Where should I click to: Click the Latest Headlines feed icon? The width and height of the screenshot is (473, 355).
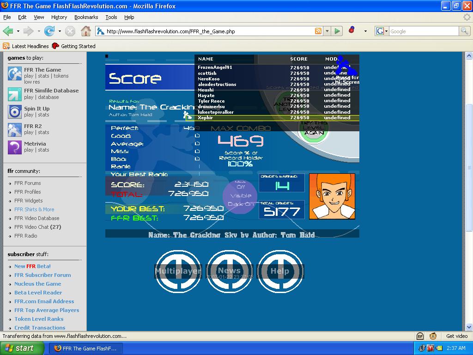click(6, 46)
